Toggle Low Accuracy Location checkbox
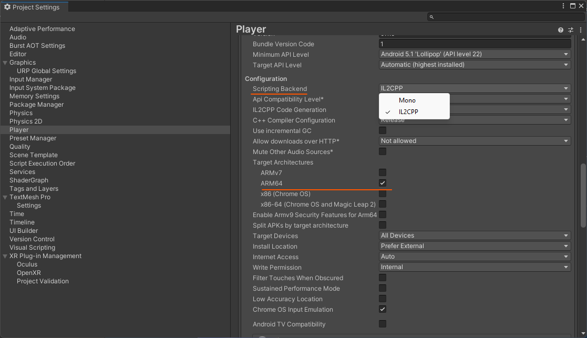 coord(382,299)
